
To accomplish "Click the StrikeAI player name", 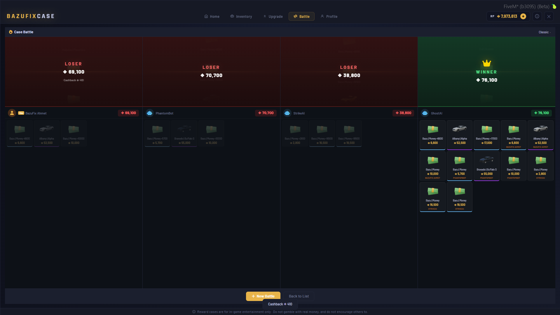I will coord(299,113).
